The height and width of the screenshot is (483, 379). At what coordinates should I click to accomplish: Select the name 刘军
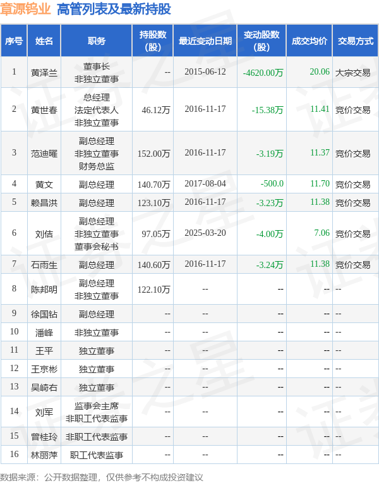[x=44, y=412]
